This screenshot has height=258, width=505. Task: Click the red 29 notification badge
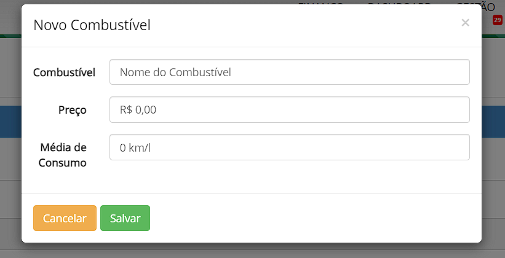(x=498, y=20)
